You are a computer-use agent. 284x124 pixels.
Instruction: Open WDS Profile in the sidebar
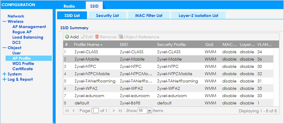23,63
